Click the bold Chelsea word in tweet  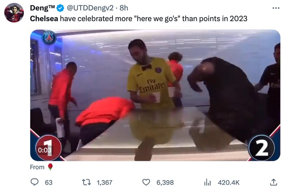point(44,19)
